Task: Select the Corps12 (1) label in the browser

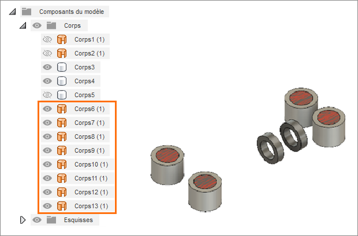Action: point(91,192)
